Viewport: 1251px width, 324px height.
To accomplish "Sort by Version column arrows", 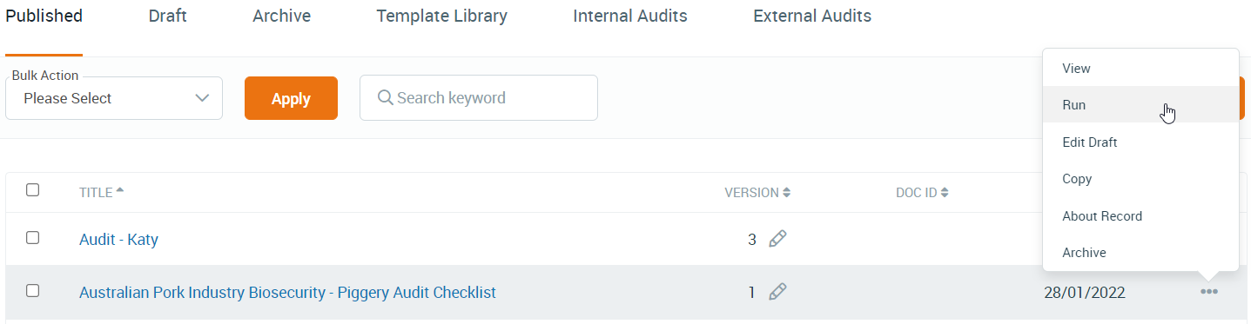I will [786, 193].
